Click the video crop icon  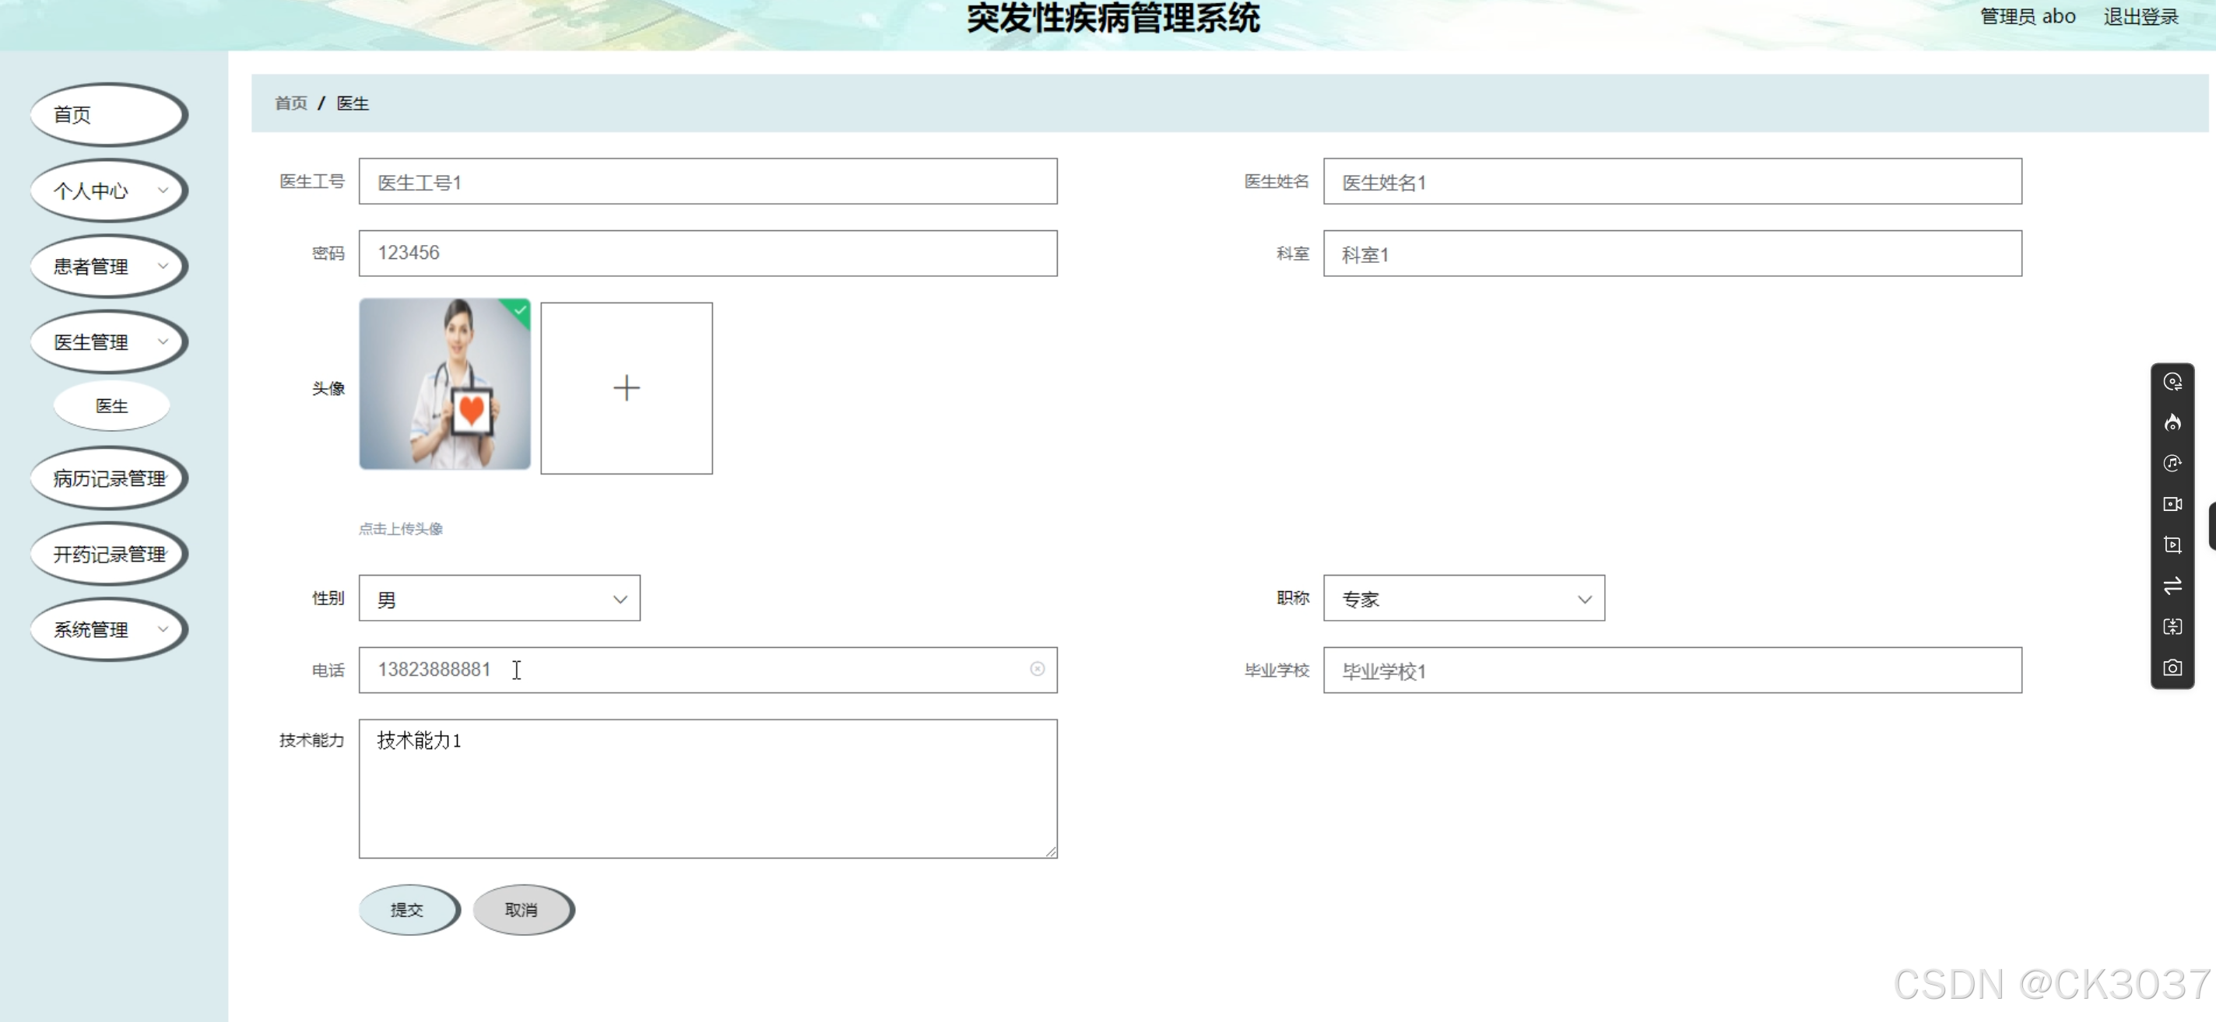pyautogui.click(x=2172, y=545)
